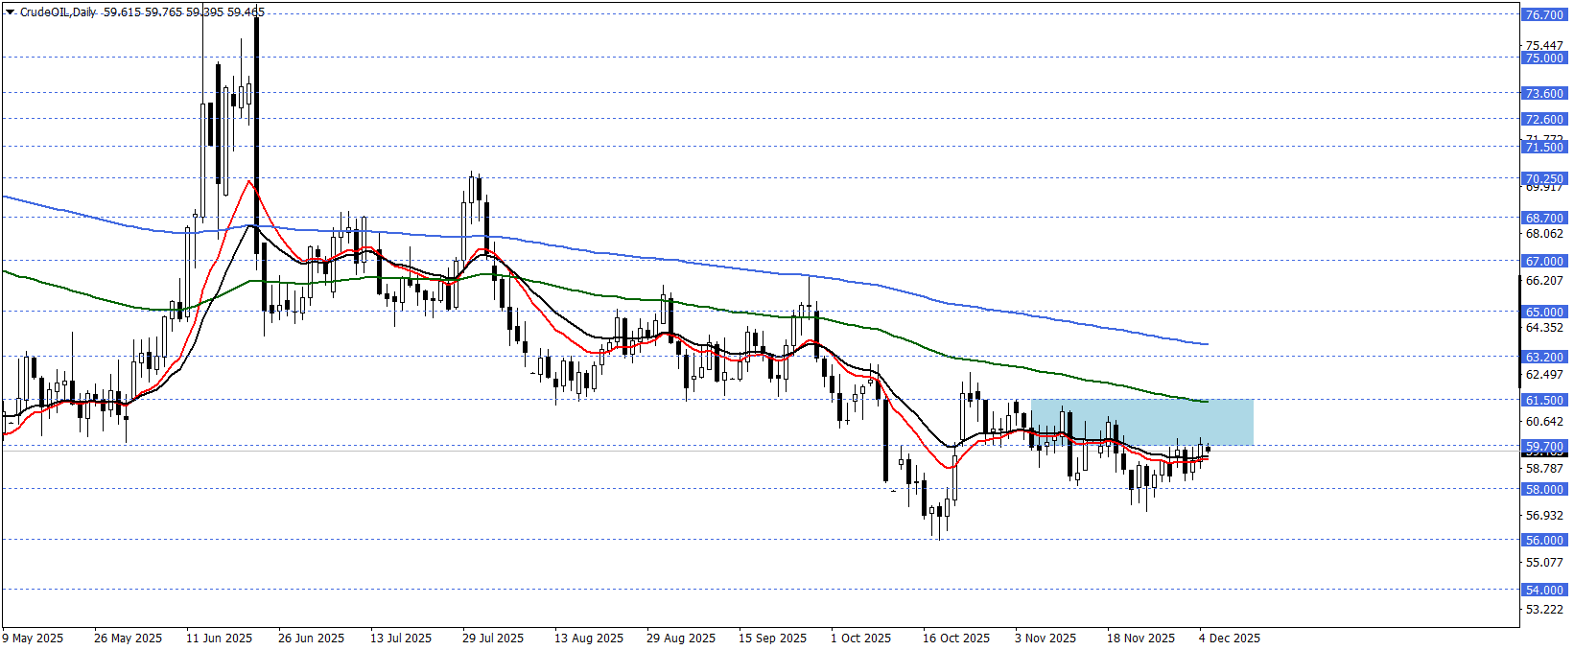Viewport: 1574px width, 650px height.
Task: Click the 4 Dec 2025 date label
Action: coord(1230,638)
